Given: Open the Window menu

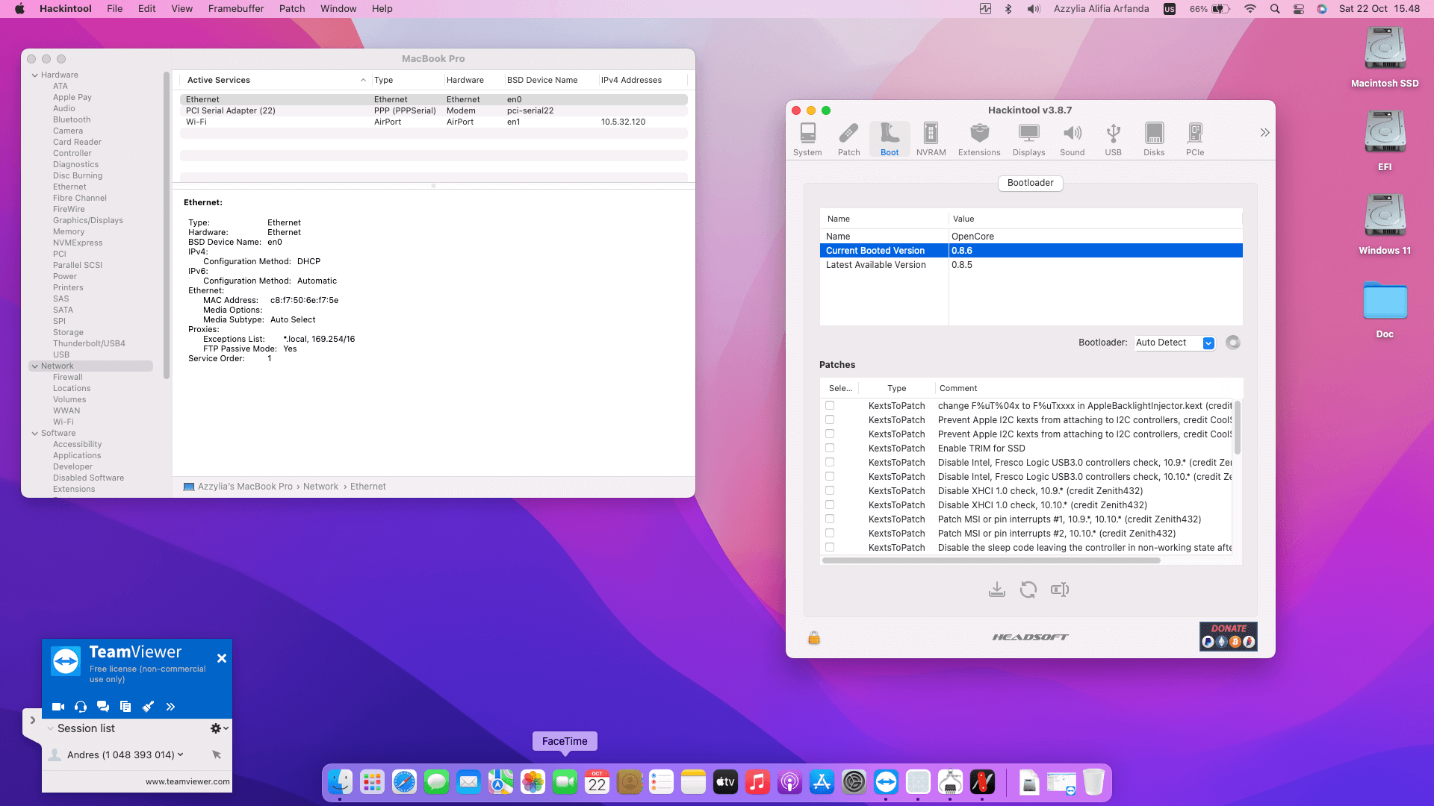Looking at the screenshot, I should click(338, 9).
